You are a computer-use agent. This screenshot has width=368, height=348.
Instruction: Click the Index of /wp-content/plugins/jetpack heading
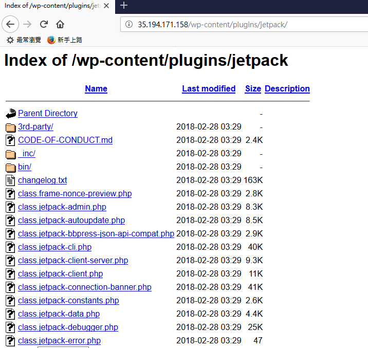point(146,61)
